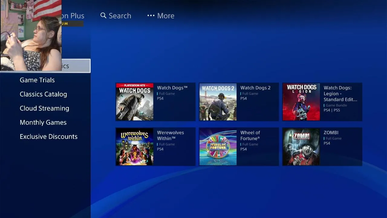Click PS4 label under Werewolves Within
387x218 pixels.
160,149
